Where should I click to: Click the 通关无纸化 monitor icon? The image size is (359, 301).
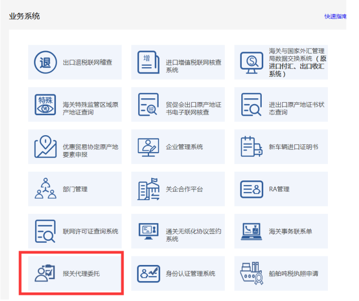click(x=148, y=231)
